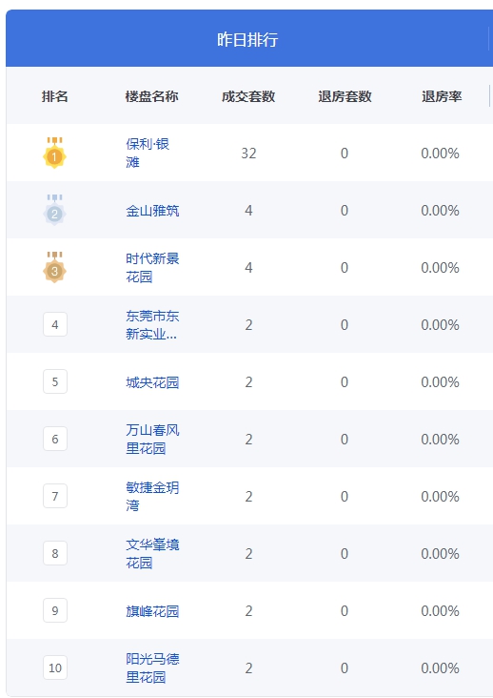Click the rank 7 number badge
Screen dimensions: 493x698
point(55,496)
